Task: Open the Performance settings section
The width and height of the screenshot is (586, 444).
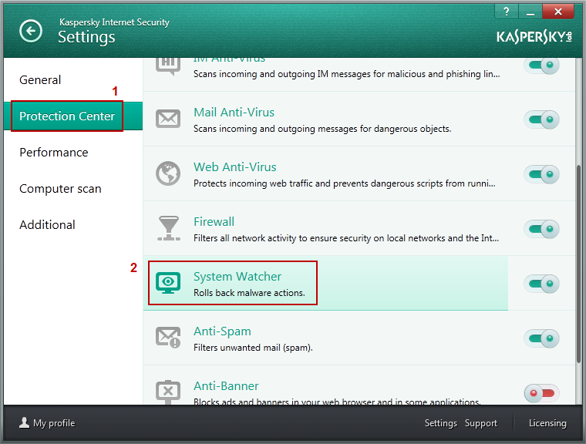Action: click(x=54, y=153)
